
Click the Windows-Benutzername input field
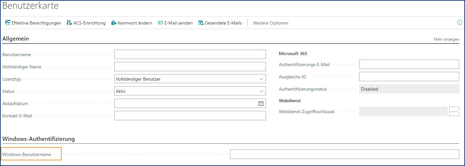point(344,154)
